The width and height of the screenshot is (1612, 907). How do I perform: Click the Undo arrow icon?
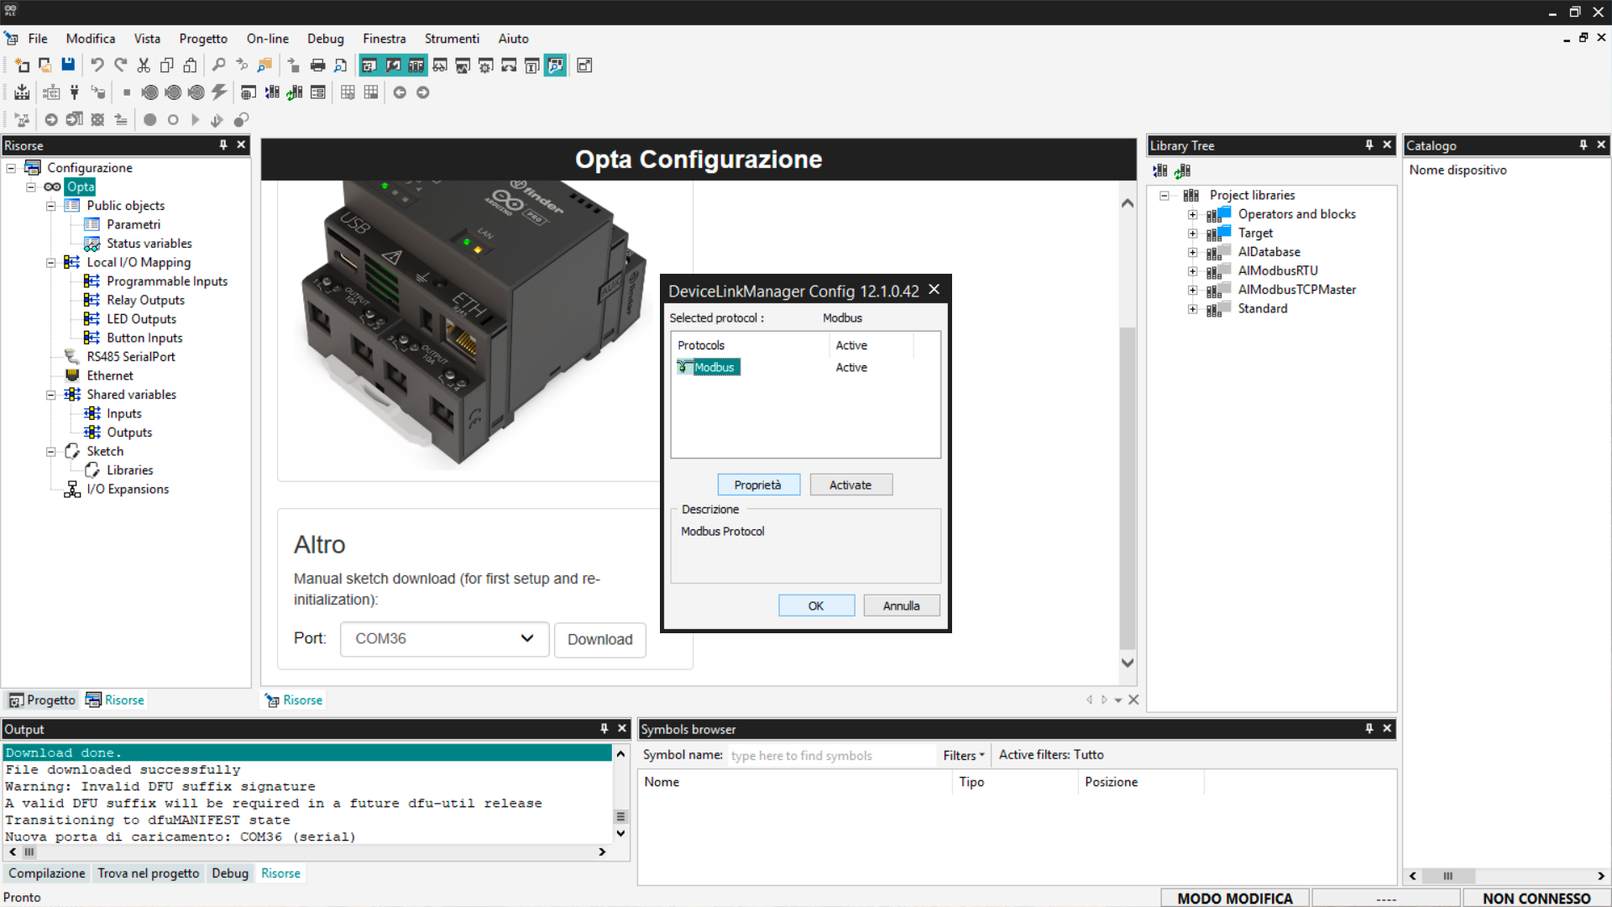[97, 66]
